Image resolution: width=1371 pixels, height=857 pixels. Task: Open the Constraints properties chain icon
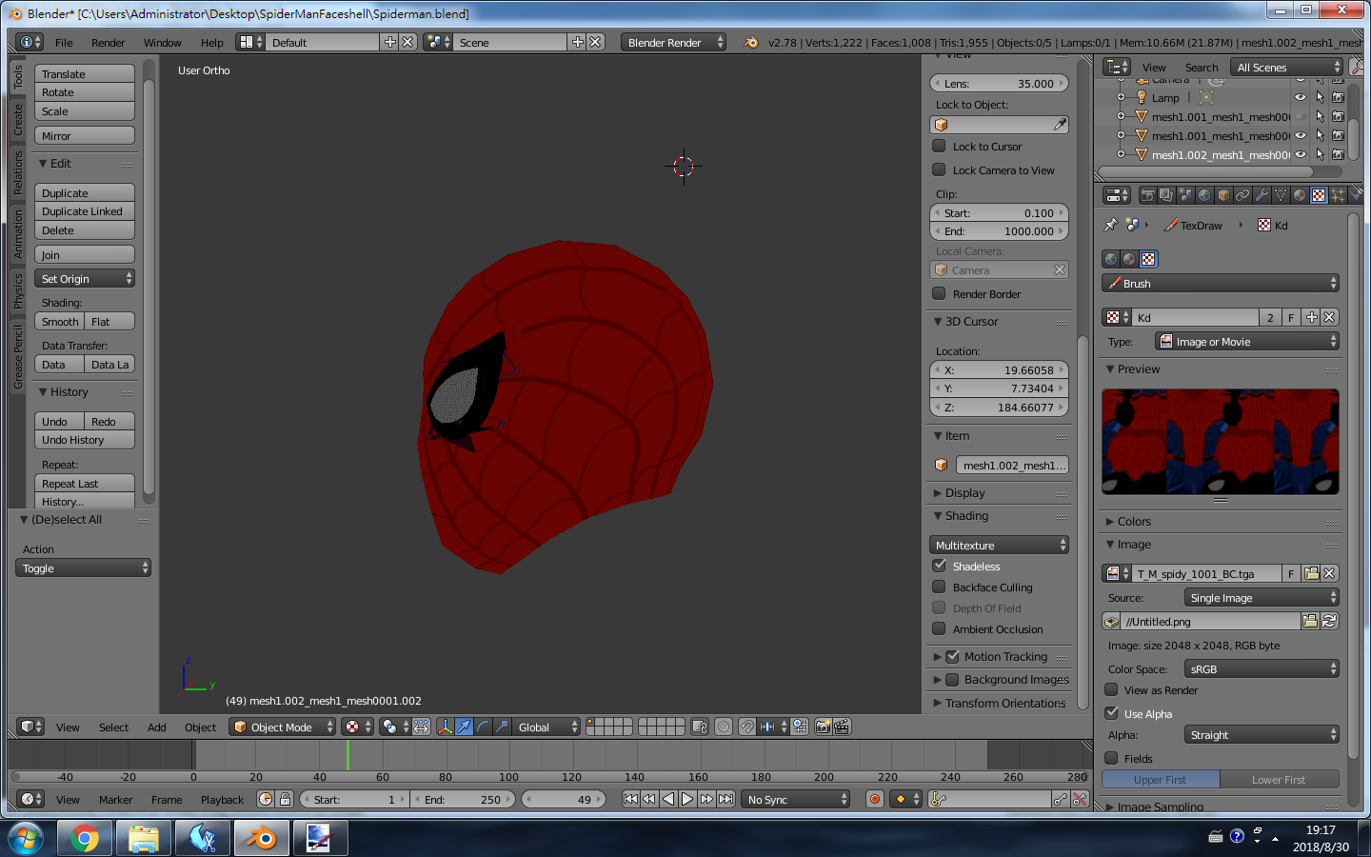pyautogui.click(x=1242, y=195)
